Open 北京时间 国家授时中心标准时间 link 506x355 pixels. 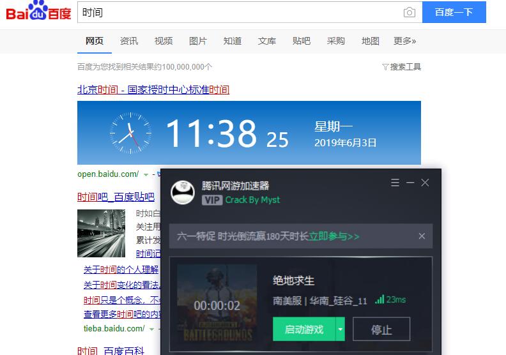[153, 89]
